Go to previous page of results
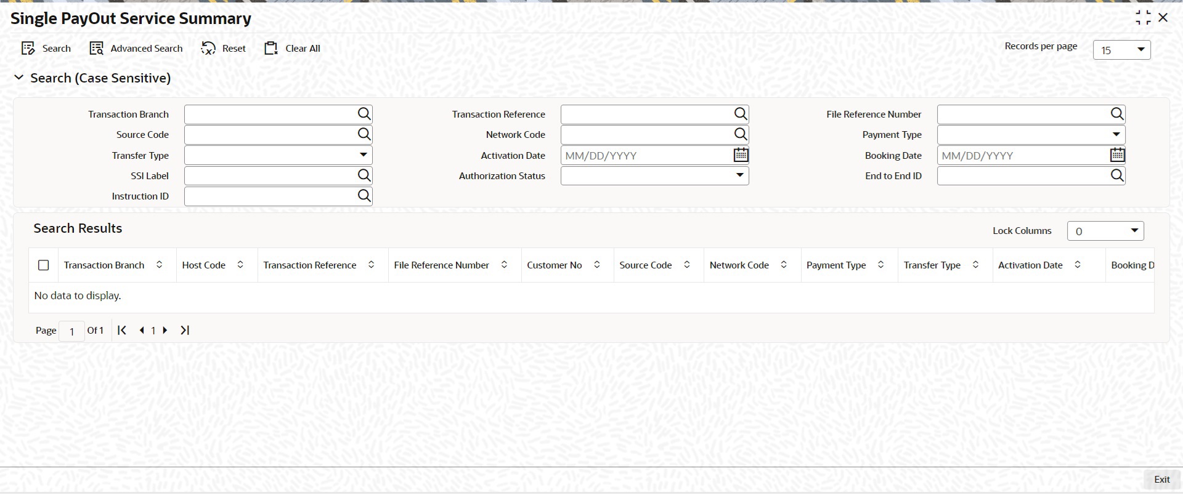 tap(142, 330)
